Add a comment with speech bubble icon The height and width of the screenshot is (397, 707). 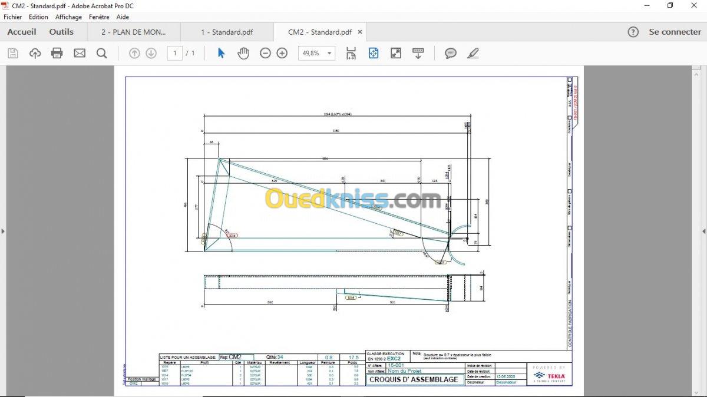tap(451, 54)
